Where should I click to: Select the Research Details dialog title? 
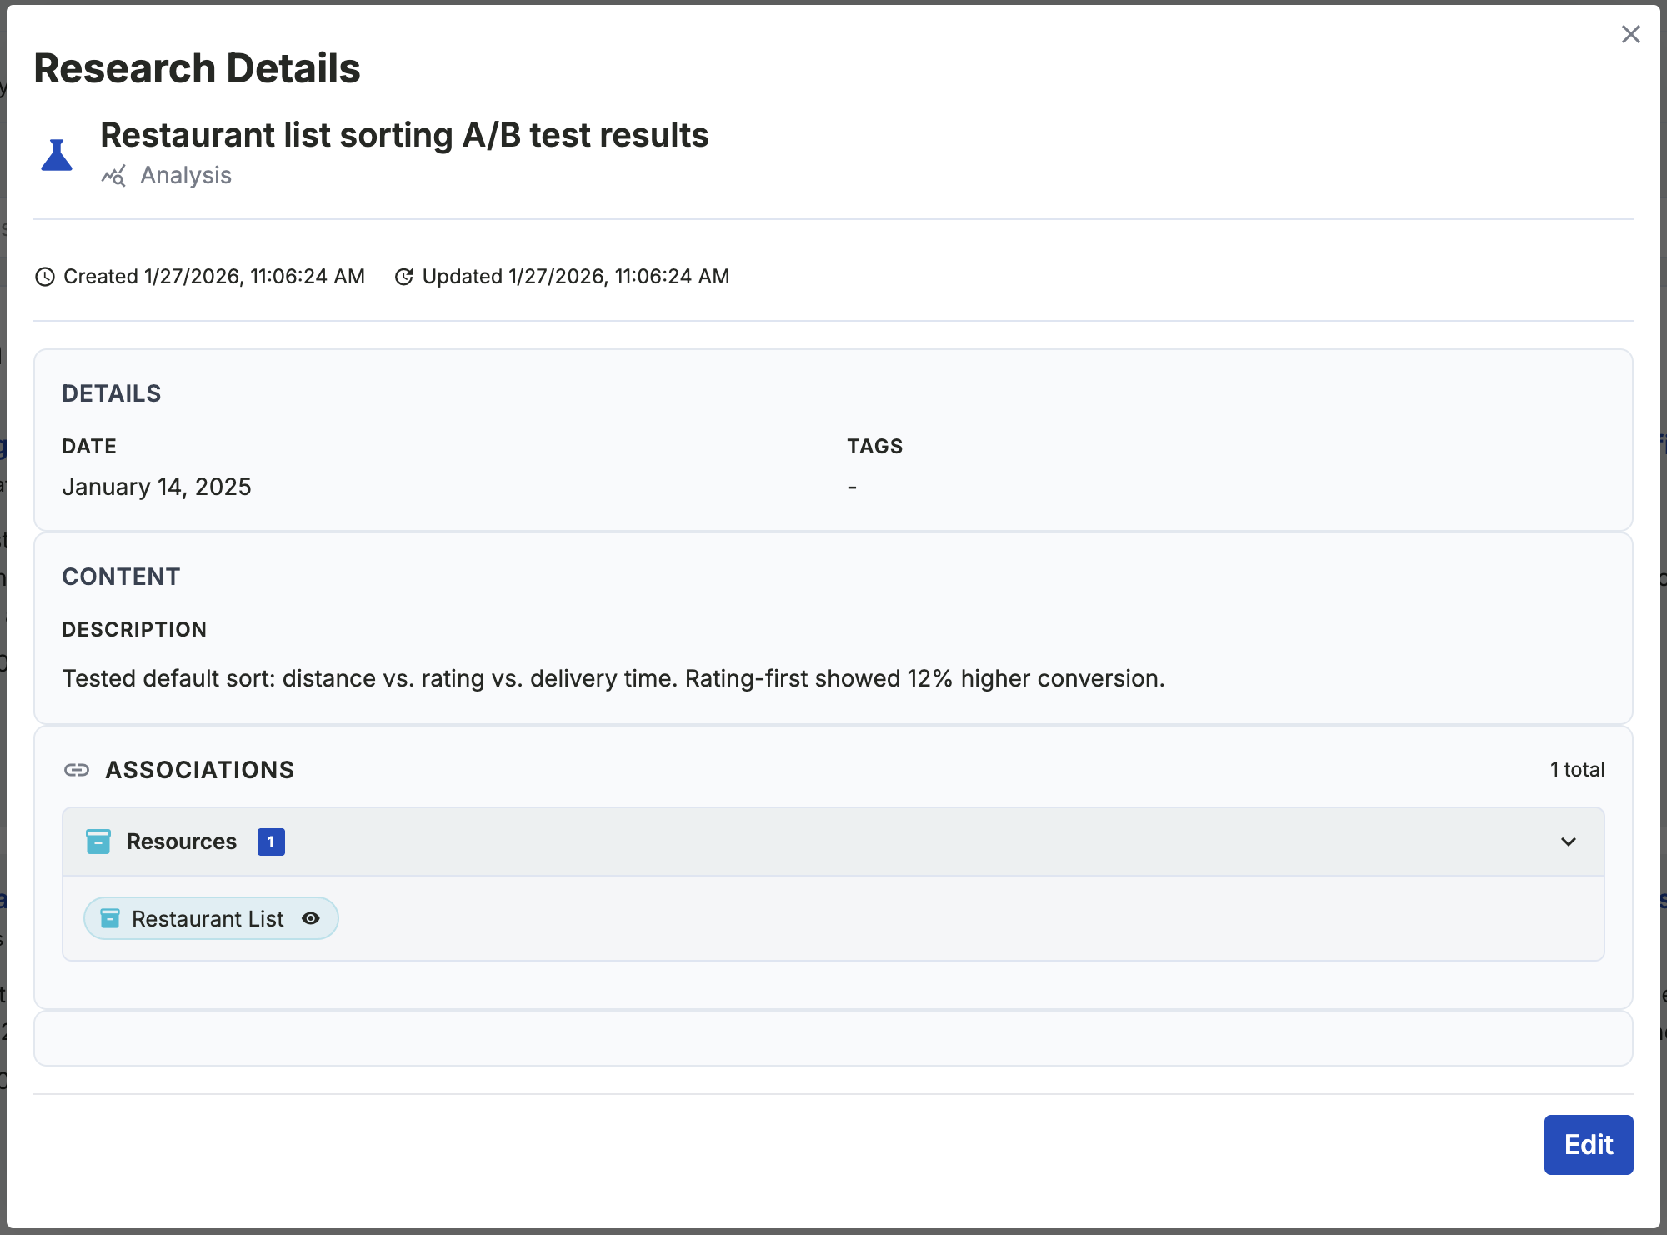pyautogui.click(x=198, y=67)
